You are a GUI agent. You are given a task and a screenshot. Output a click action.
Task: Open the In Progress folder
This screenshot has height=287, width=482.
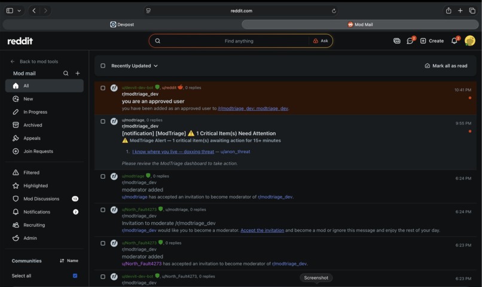[x=44, y=112]
